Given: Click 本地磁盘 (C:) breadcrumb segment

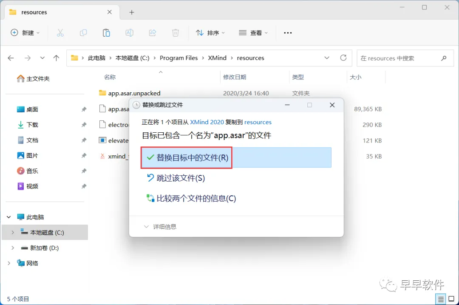Looking at the screenshot, I should pos(132,58).
